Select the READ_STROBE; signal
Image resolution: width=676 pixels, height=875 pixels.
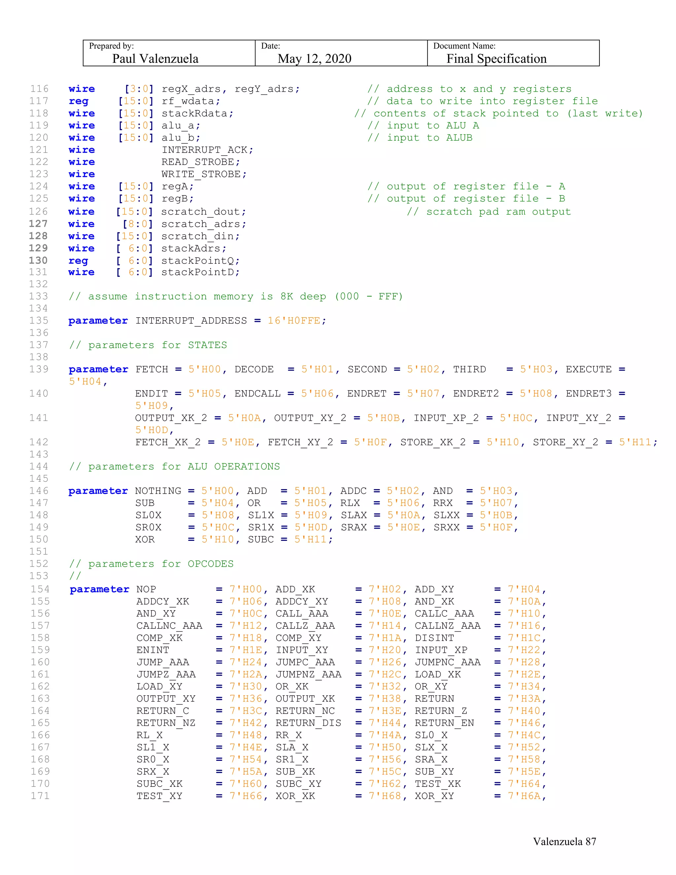(201, 162)
